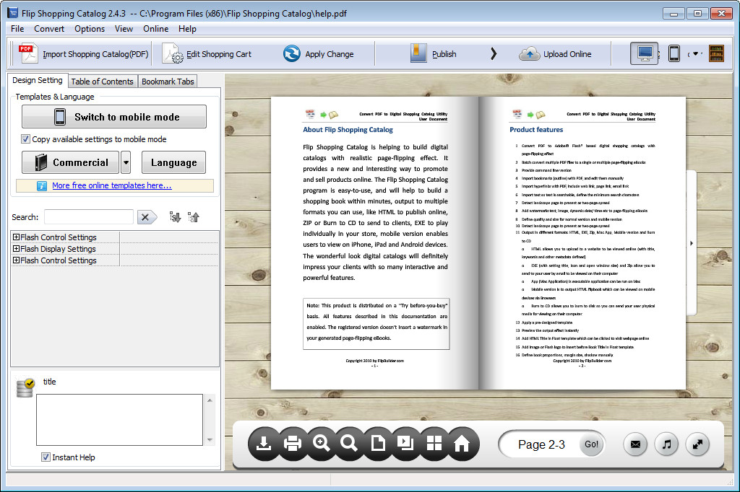Image resolution: width=740 pixels, height=492 pixels.
Task: Click the autoplay slideshow icon
Action: [405, 443]
